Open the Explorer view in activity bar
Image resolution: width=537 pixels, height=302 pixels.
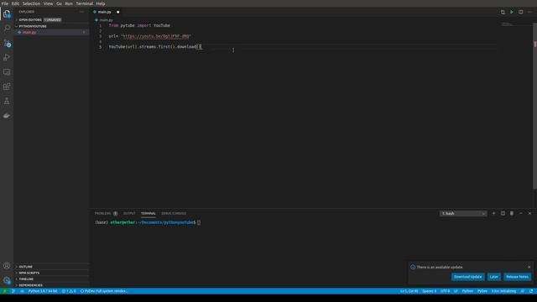[x=7, y=13]
